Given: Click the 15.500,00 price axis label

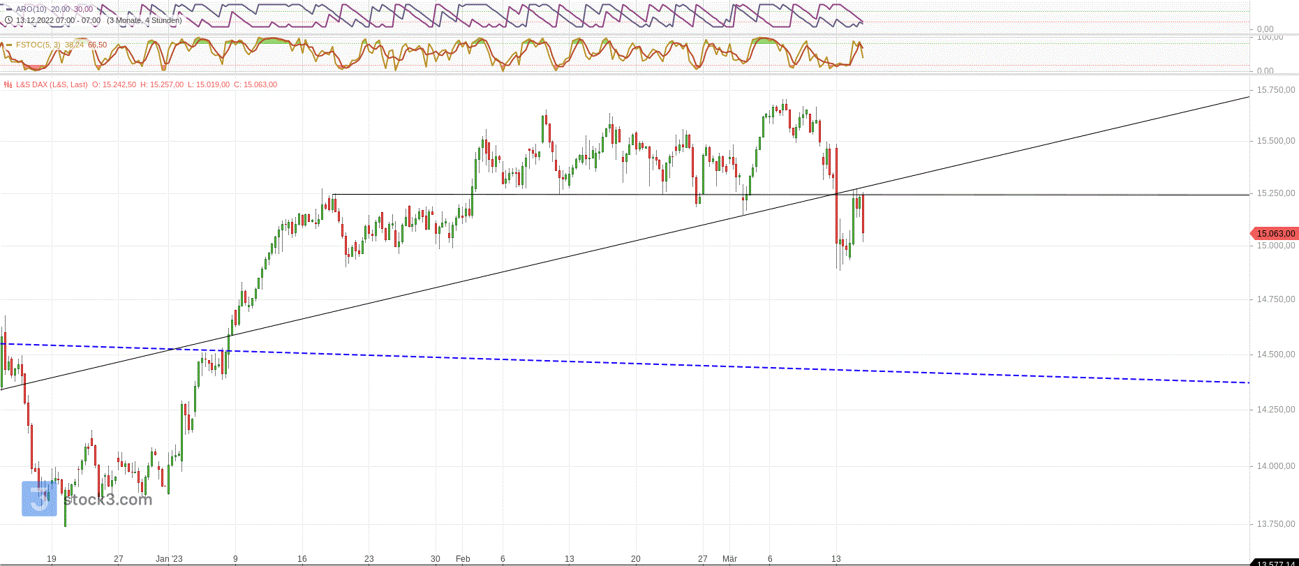Looking at the screenshot, I should pyautogui.click(x=1276, y=141).
